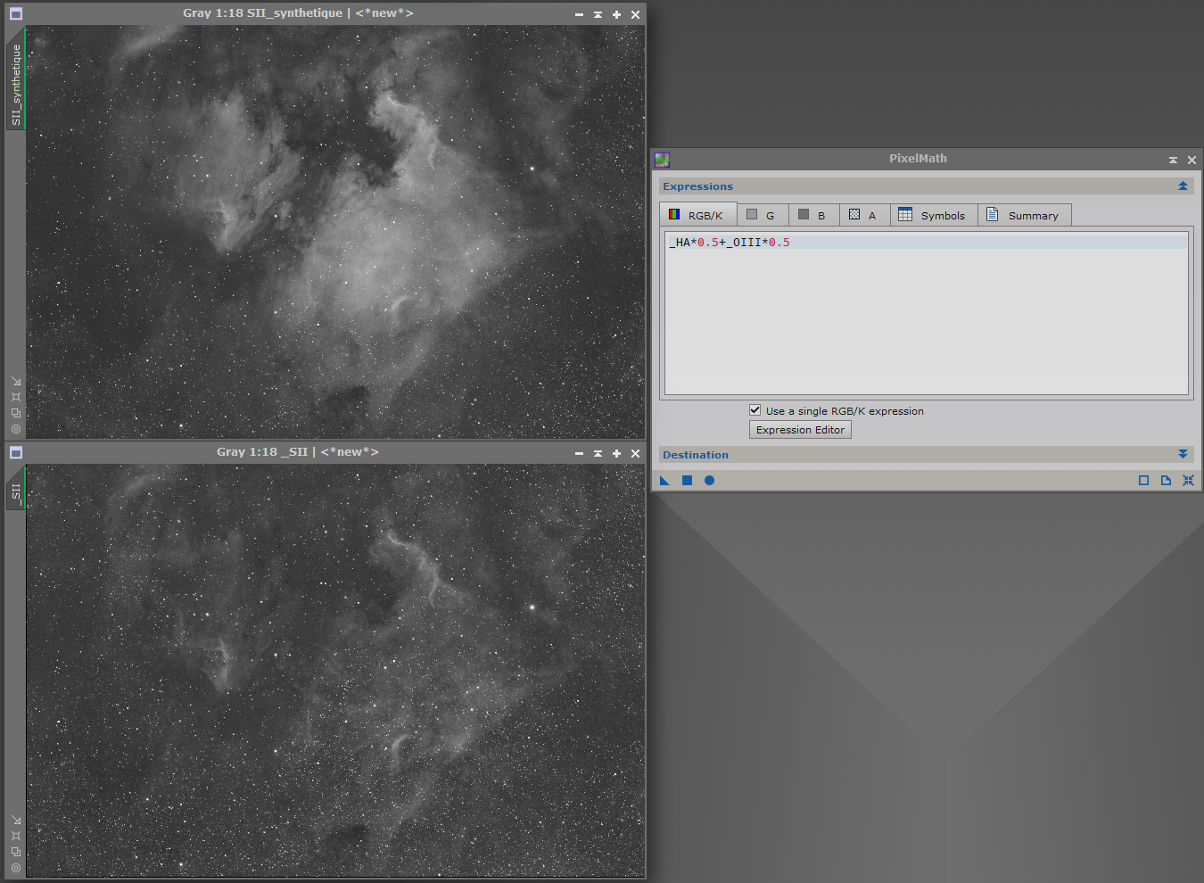Viewport: 1204px width, 883px height.
Task: Apply PixelMath with the square button
Action: [687, 481]
